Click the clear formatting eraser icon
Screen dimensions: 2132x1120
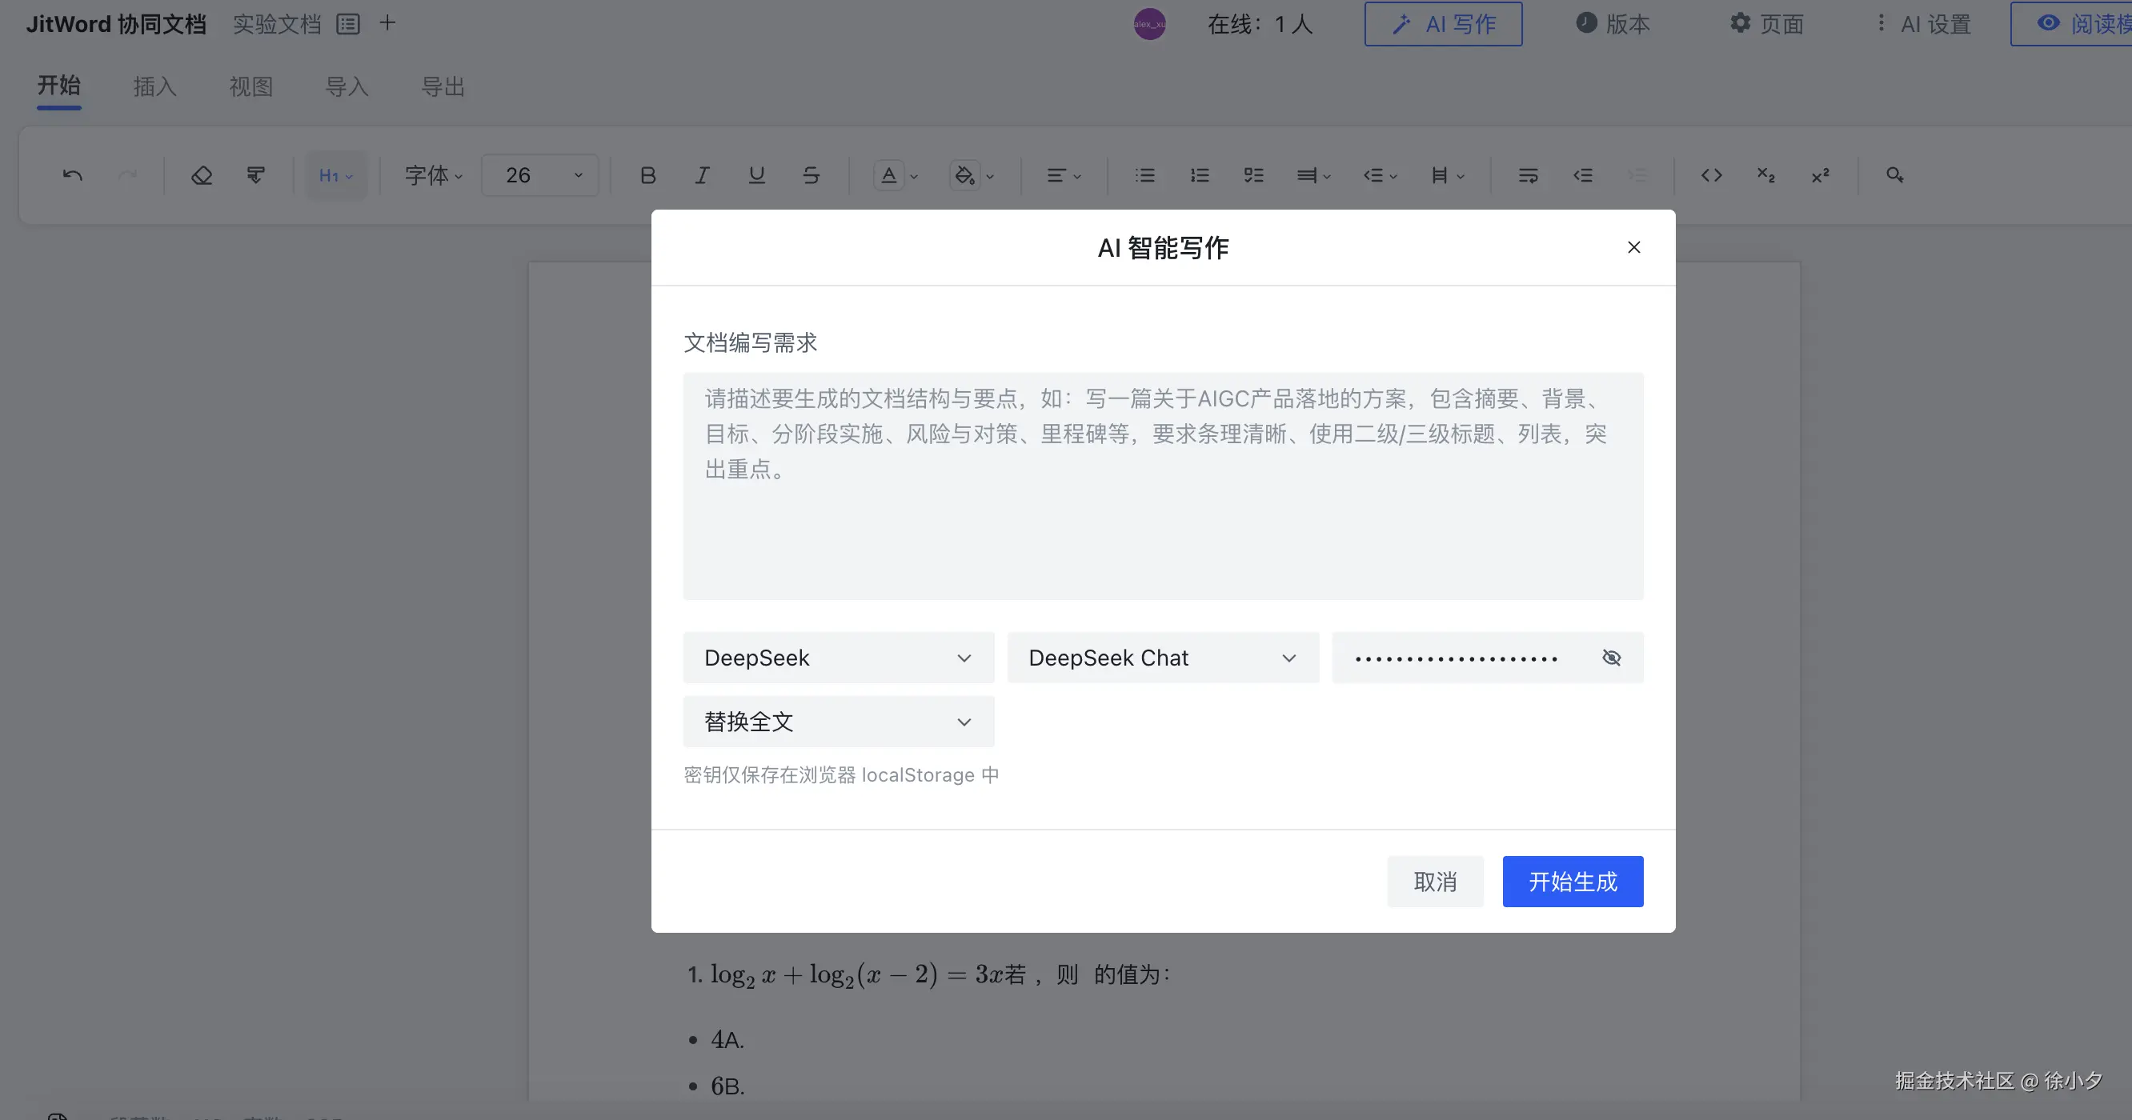pyautogui.click(x=201, y=174)
